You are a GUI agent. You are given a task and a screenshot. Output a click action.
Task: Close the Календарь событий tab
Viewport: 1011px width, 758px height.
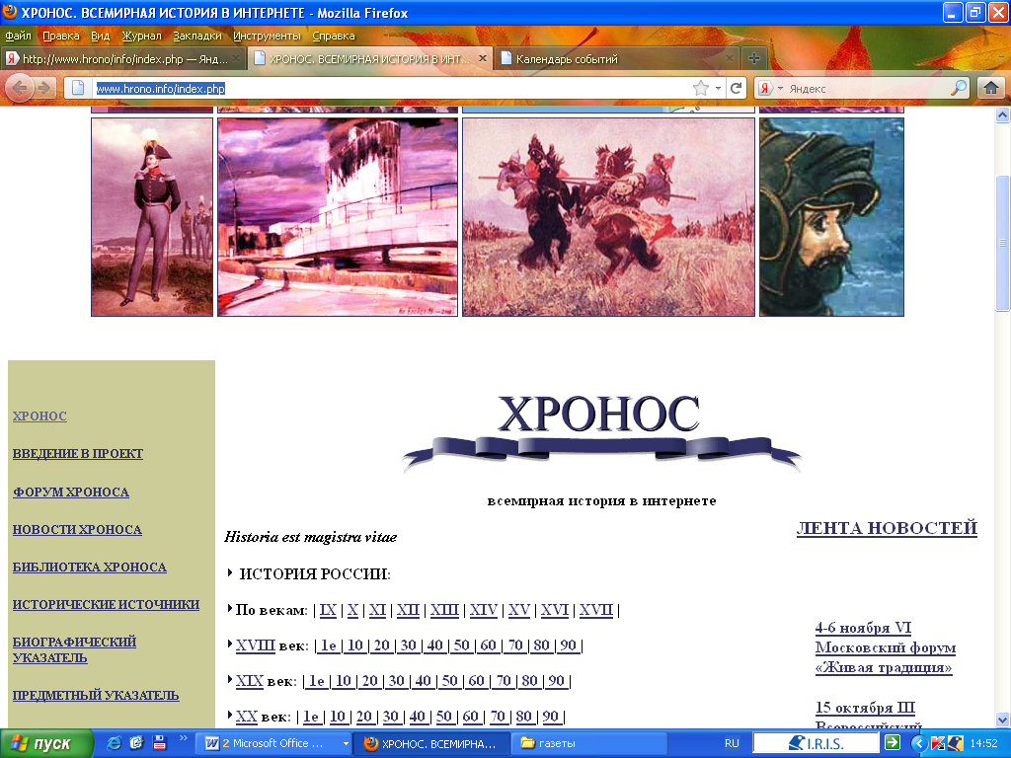pyautogui.click(x=730, y=58)
